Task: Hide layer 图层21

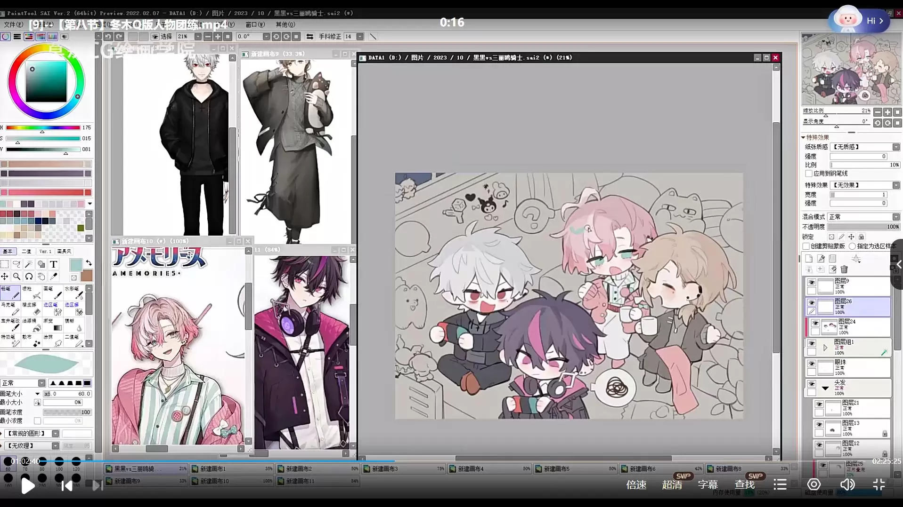Action: 819,404
